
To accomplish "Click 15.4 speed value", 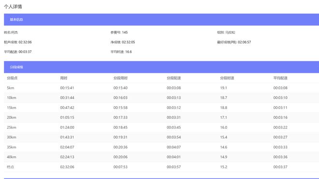I will tap(223, 137).
